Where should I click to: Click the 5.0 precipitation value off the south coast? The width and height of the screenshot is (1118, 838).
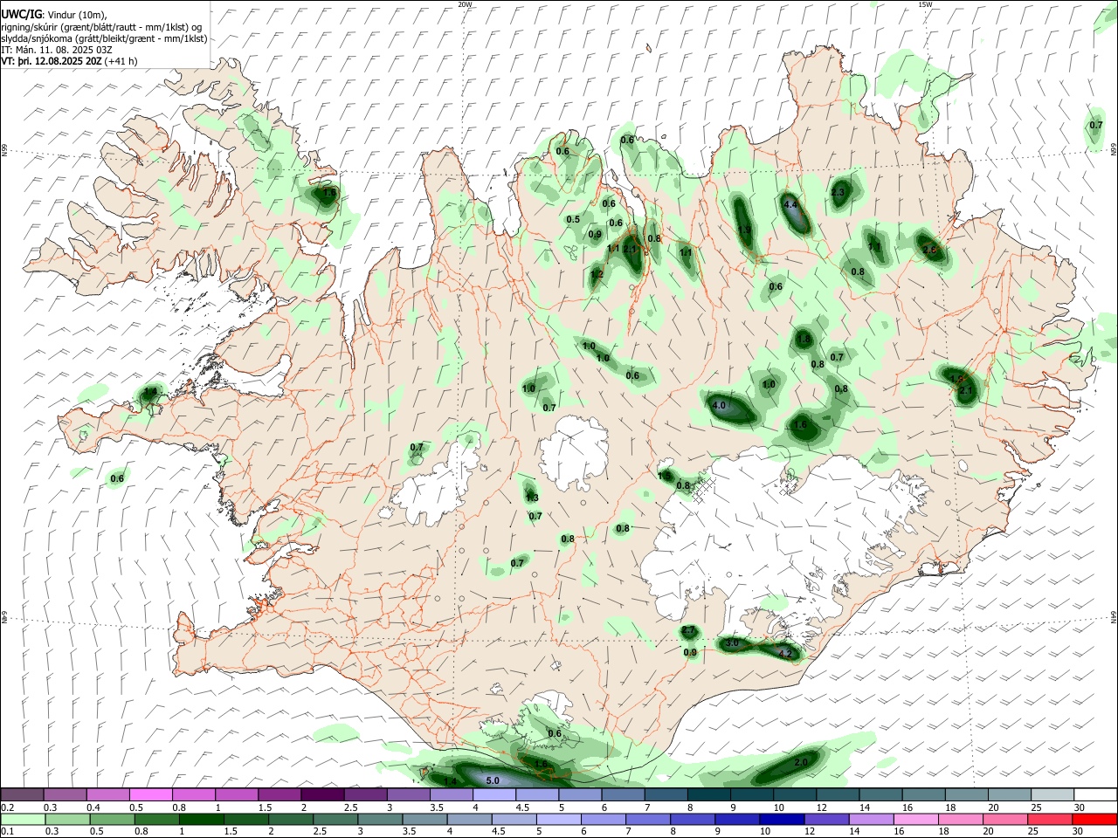tap(492, 780)
